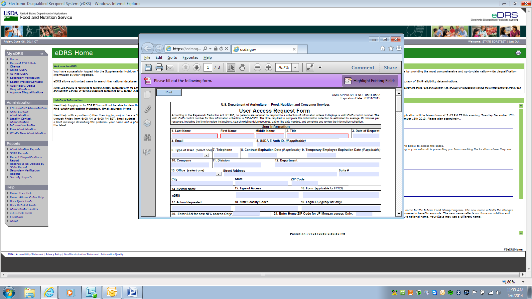532x299 pixels.
Task: Click the printer icon in PDF toolbar
Action: (x=159, y=67)
